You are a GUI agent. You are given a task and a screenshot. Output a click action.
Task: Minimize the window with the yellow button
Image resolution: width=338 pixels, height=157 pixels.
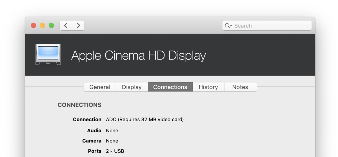tap(42, 26)
